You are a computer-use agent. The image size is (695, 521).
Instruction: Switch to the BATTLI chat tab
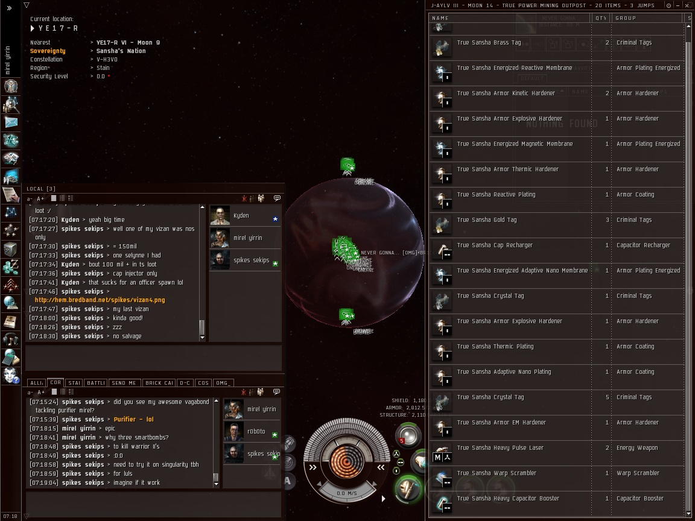tap(96, 383)
